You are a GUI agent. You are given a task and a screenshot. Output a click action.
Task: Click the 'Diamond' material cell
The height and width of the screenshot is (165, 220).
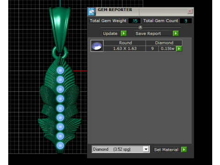[x=164, y=43]
